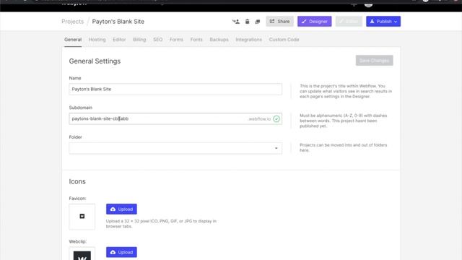The height and width of the screenshot is (260, 462).
Task: Click the subdomain valid checkmark icon
Action: (x=276, y=118)
